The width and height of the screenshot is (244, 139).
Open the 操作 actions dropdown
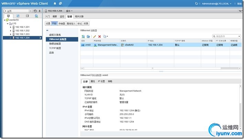pyautogui.click(x=69, y=11)
